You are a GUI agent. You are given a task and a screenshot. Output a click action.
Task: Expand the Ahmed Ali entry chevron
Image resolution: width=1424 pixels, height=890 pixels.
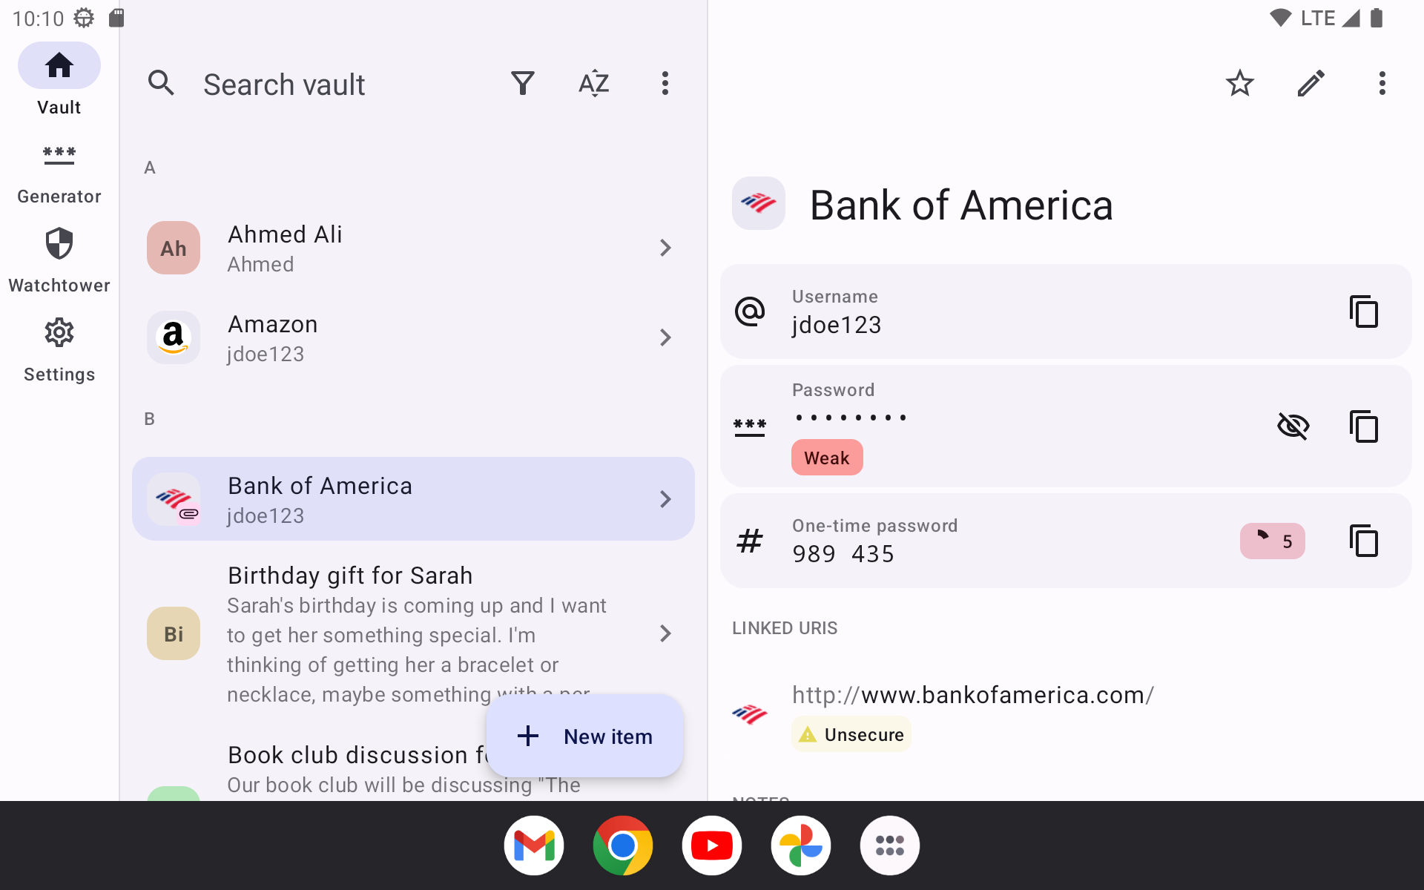pyautogui.click(x=665, y=248)
